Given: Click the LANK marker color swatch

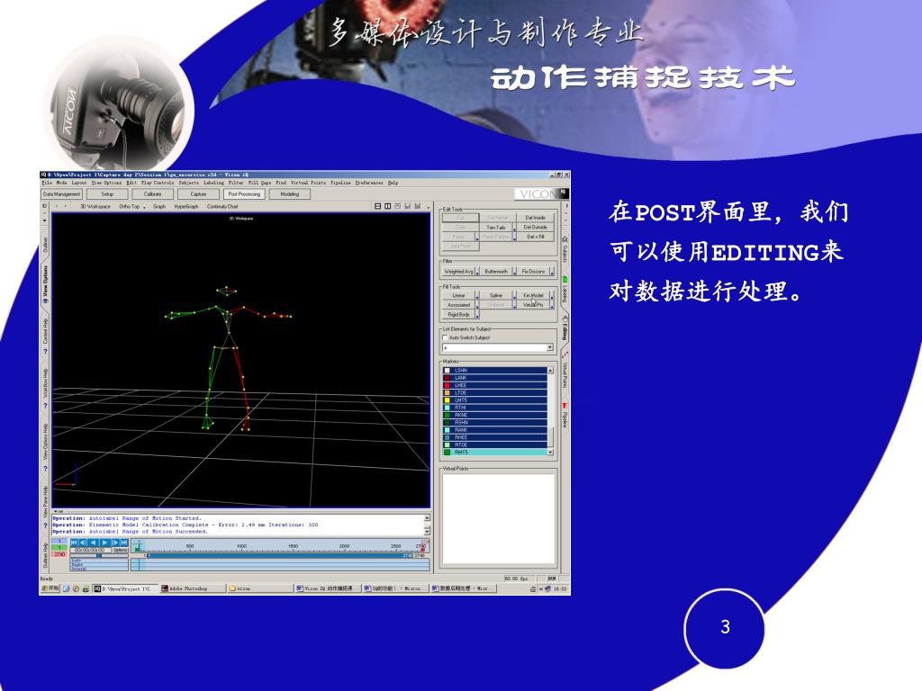Looking at the screenshot, I should click(447, 378).
